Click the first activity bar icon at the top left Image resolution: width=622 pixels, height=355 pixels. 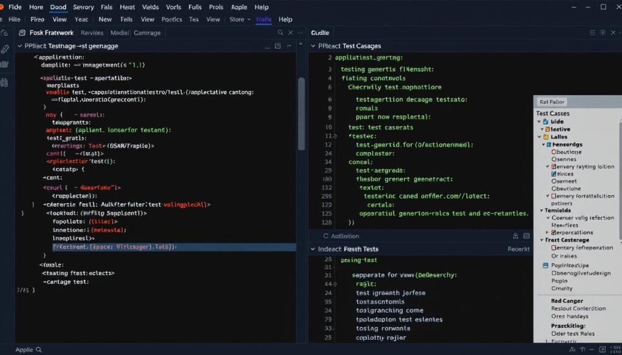click(x=4, y=33)
